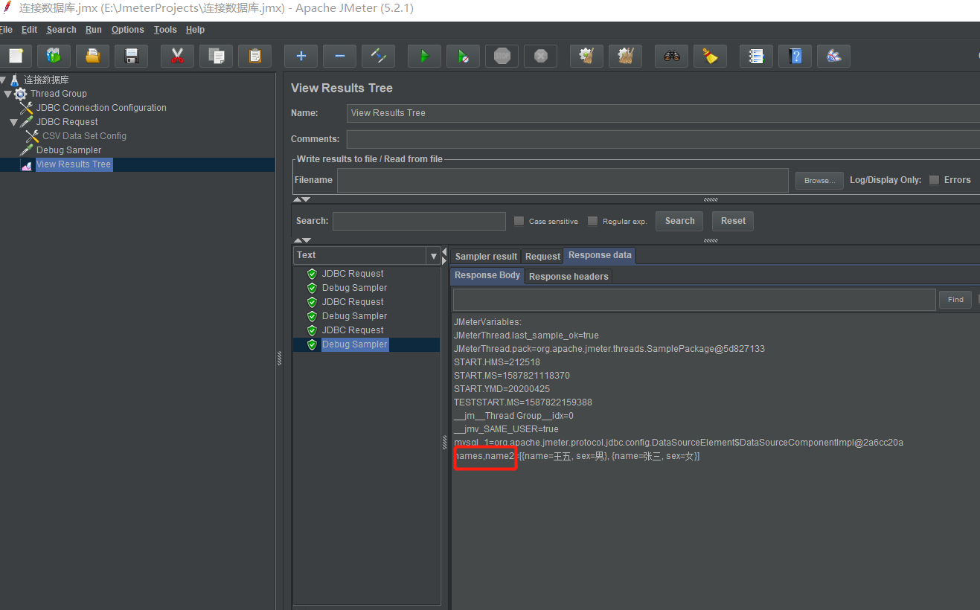Switch to the Response headers sub-tab
The height and width of the screenshot is (610, 980).
click(x=569, y=276)
